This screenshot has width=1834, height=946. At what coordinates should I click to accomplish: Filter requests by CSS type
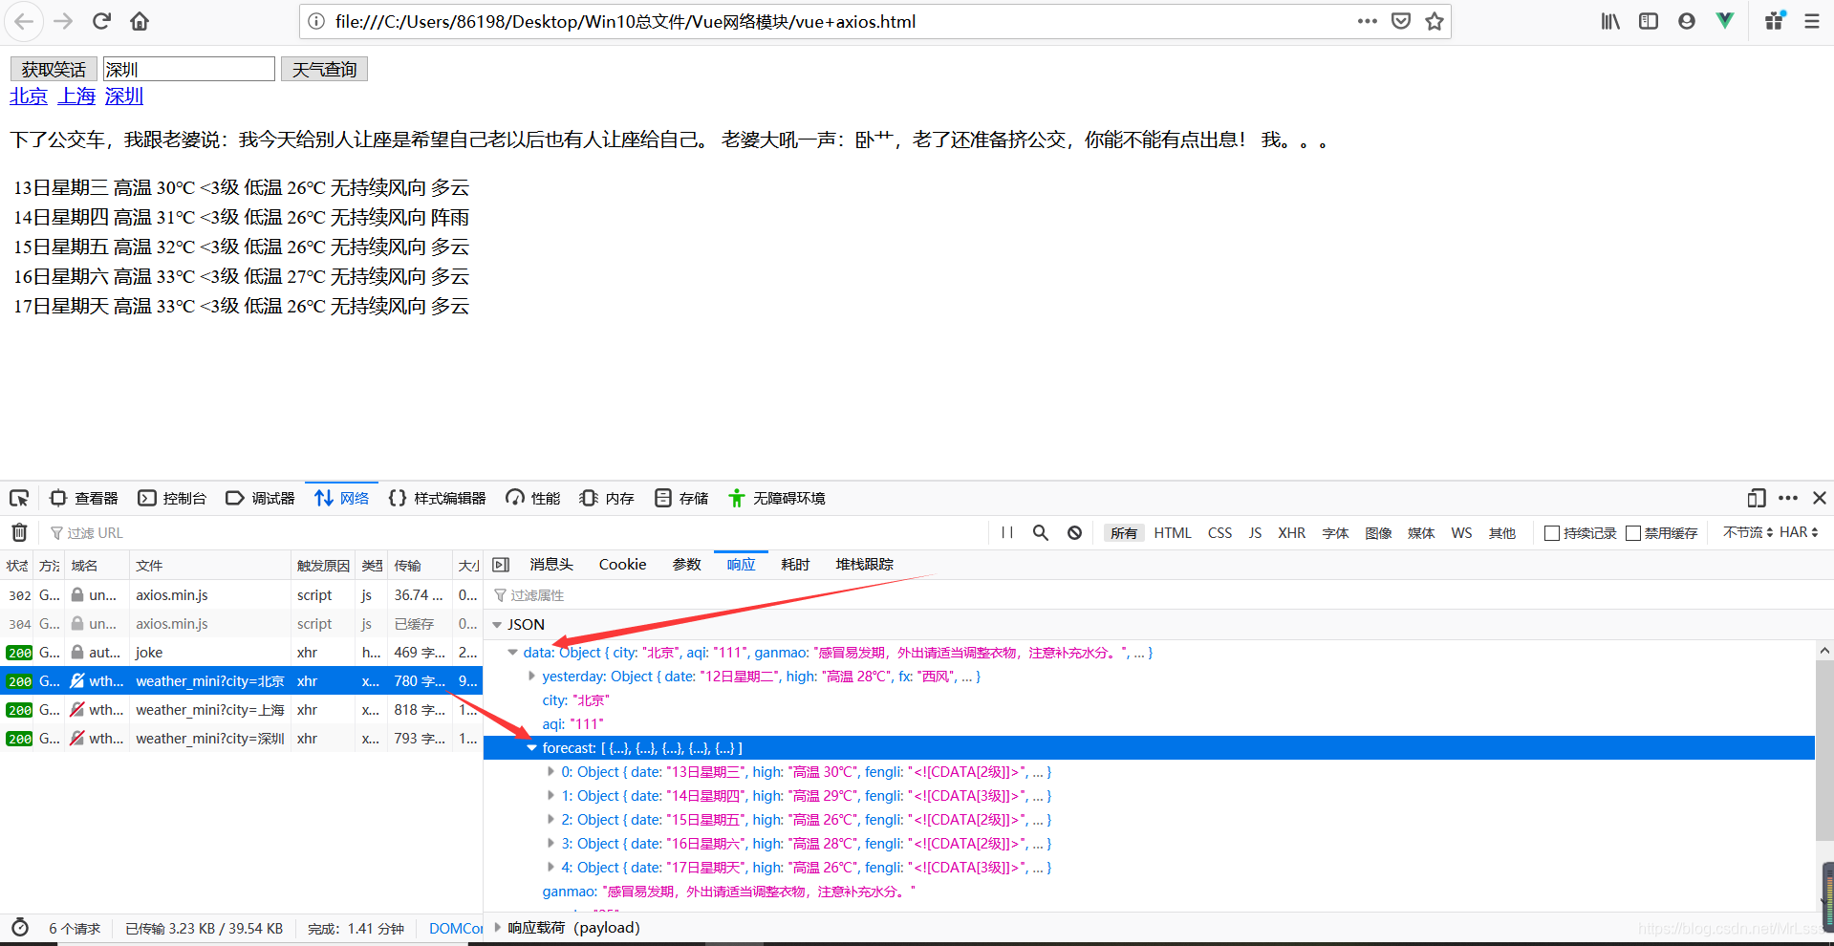(x=1219, y=533)
